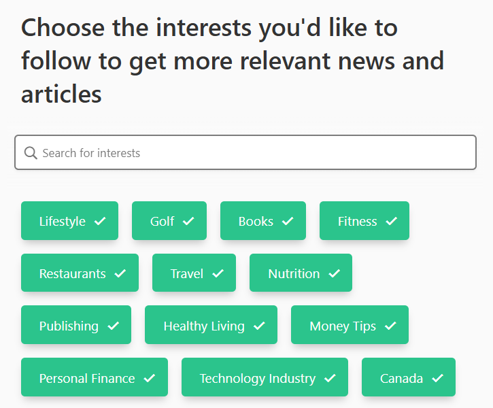
Task: Click the Travel checkmark icon
Action: click(218, 273)
